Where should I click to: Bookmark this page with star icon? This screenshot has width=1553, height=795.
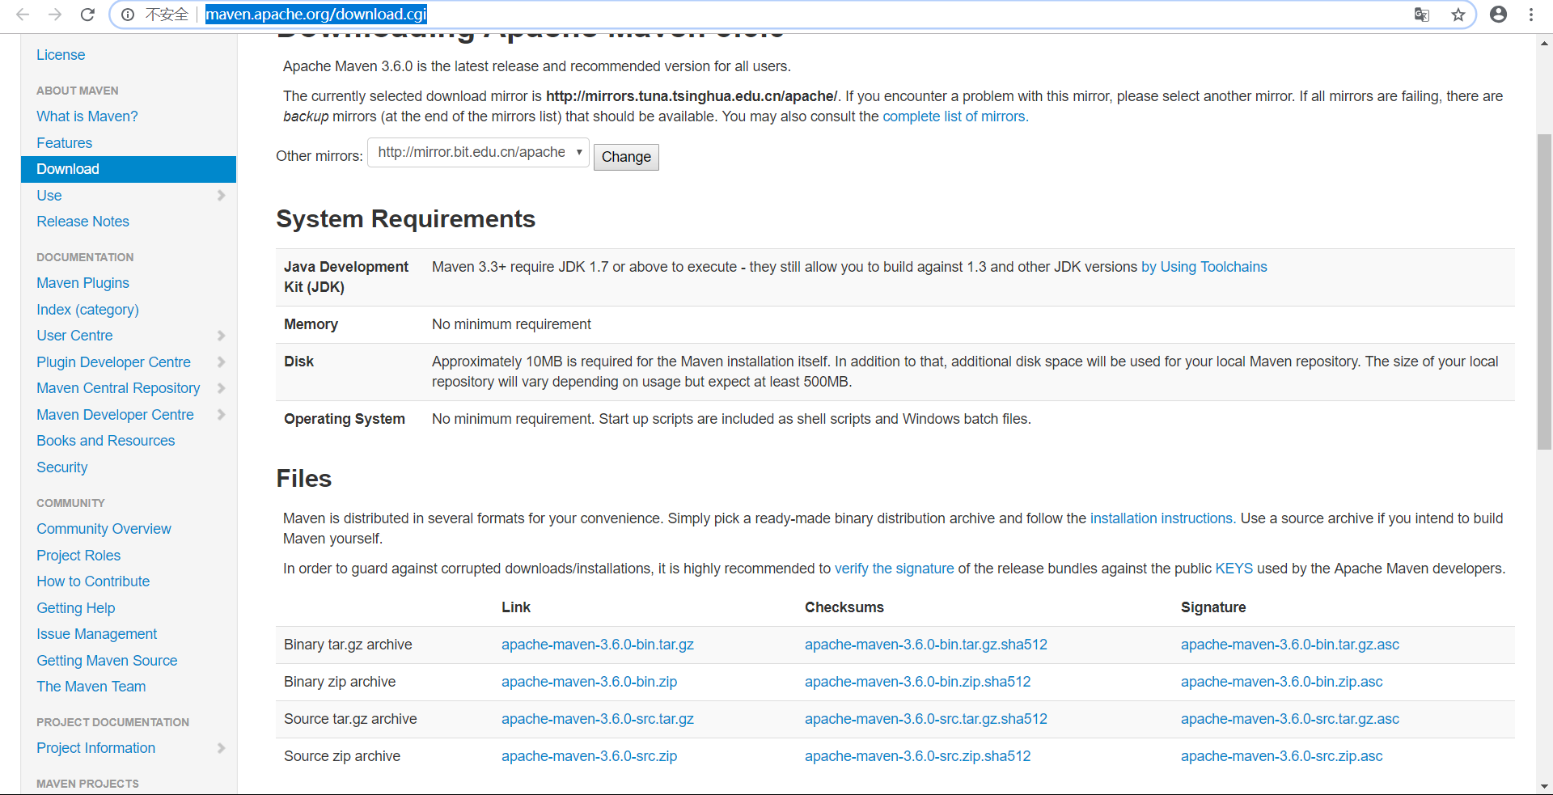tap(1458, 15)
